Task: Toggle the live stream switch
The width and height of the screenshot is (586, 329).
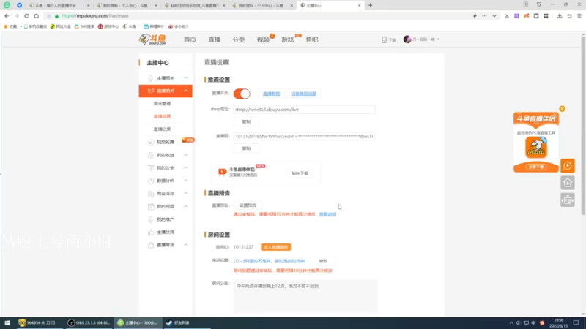Action: coord(242,94)
